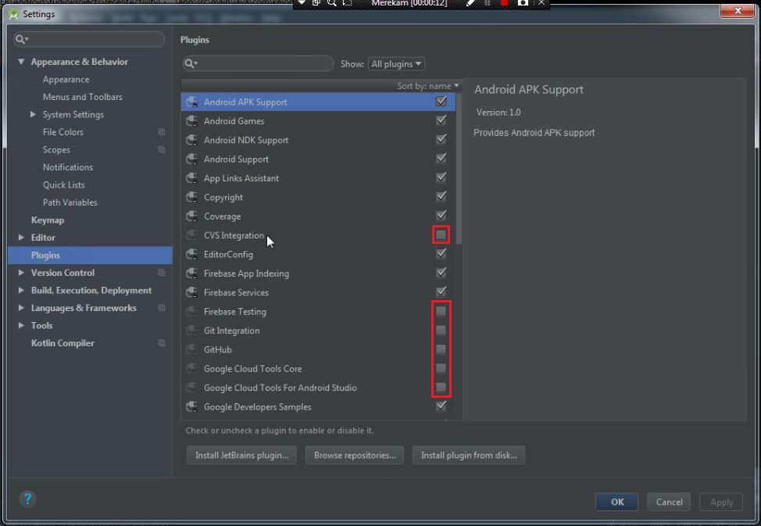The width and height of the screenshot is (761, 526).
Task: Click the Copyright plugin icon
Action: 191,197
